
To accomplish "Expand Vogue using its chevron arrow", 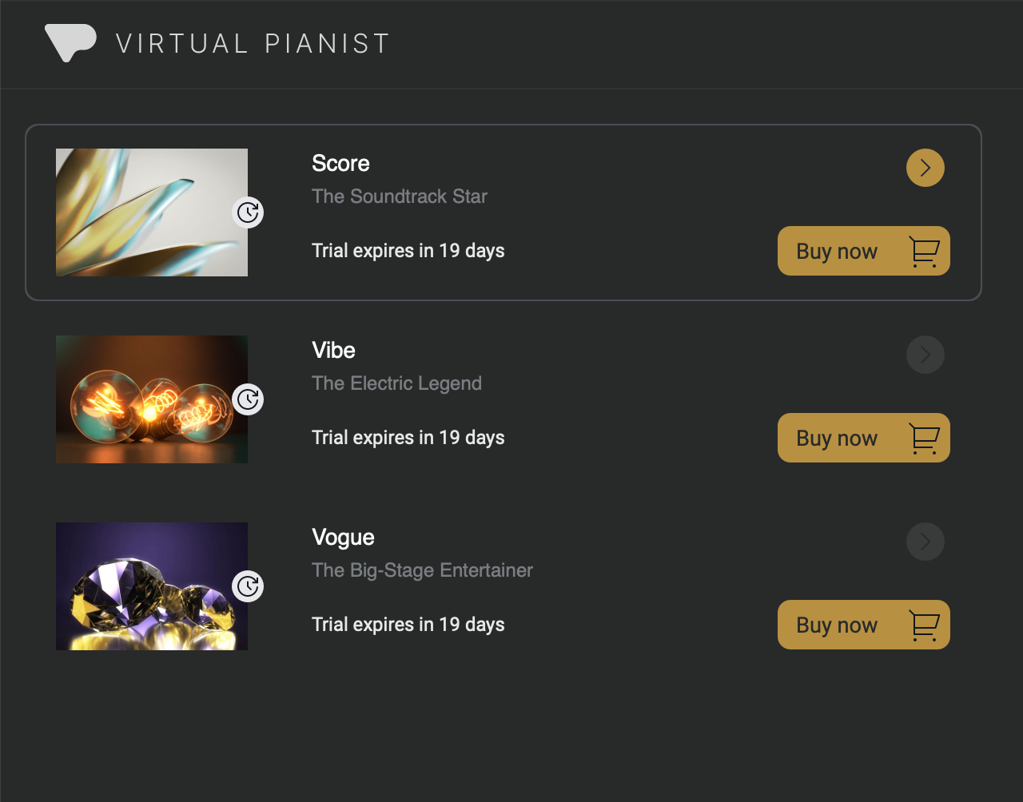I will (925, 542).
